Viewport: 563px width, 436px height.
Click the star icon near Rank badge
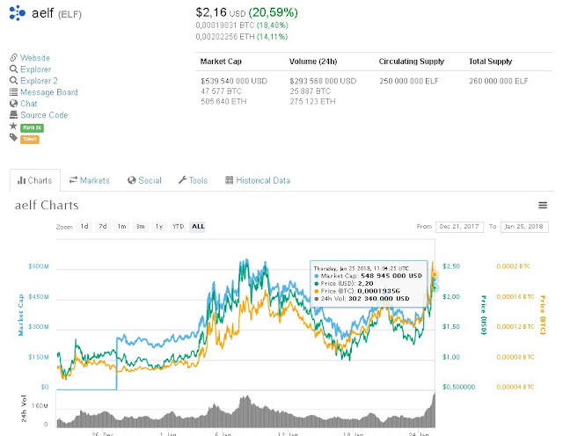(14, 126)
